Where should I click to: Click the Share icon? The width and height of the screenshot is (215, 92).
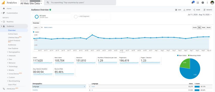(x=194, y=10)
